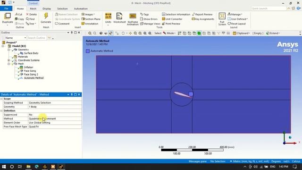Open the Clipboard dropdown
This screenshot has width=302, height=170.
pyautogui.click(x=241, y=33)
